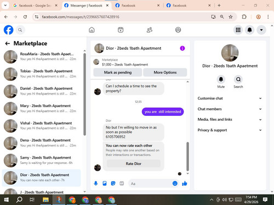Image resolution: width=274 pixels, height=205 pixels.
Task: Open Windows notification center
Action: coord(265,200)
